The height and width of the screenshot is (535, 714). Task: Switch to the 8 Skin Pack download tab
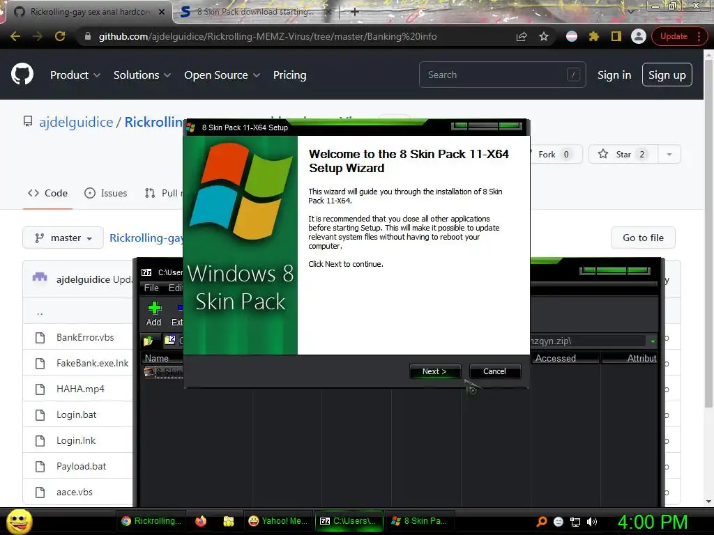[x=255, y=12]
